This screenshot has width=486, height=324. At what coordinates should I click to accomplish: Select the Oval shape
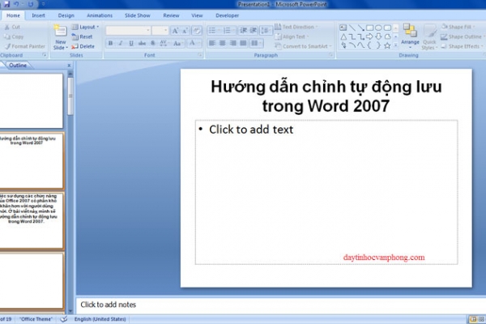tap(378, 28)
